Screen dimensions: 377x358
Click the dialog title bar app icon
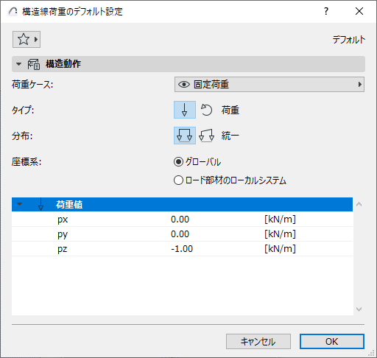click(x=13, y=11)
